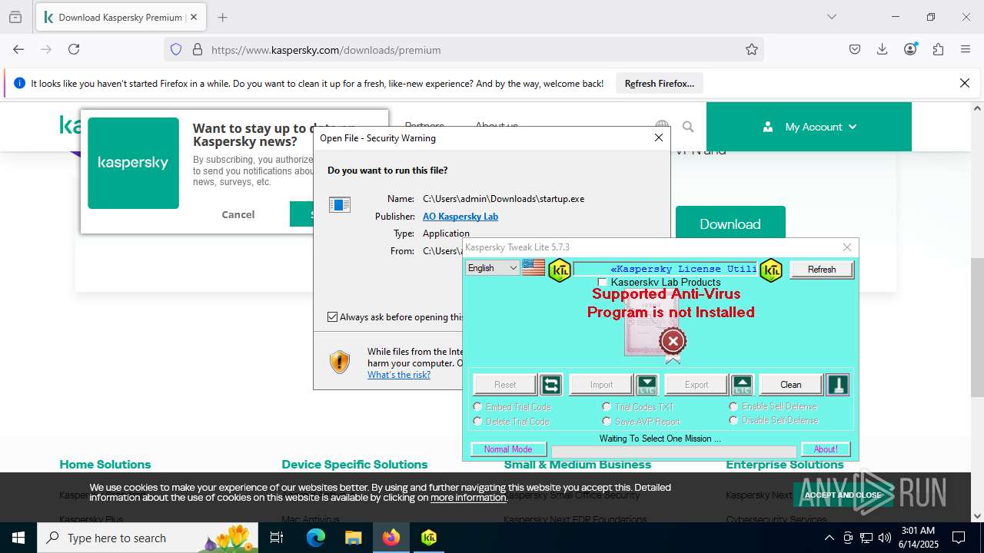Viewport: 984px width, 553px height.
Task: Click the globe region icon on Kaspersky site
Action: [x=662, y=126]
